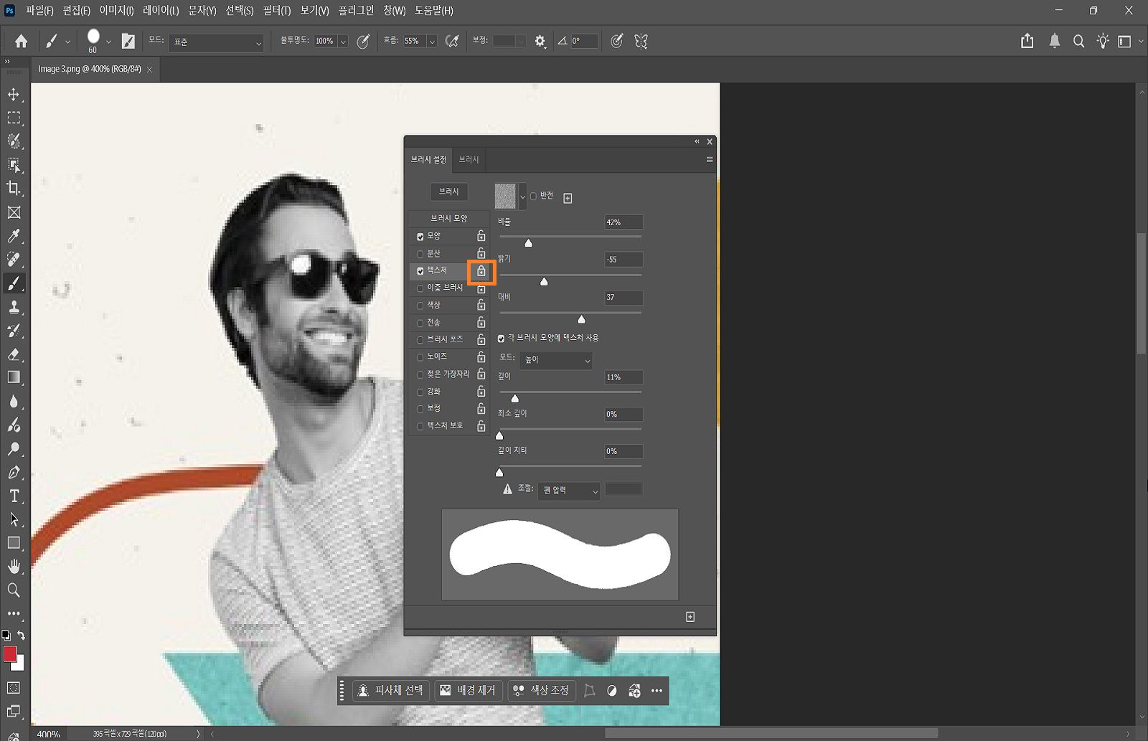1148x741 pixels.
Task: Toggle the 이중 브러시 checkbox
Action: (x=420, y=288)
